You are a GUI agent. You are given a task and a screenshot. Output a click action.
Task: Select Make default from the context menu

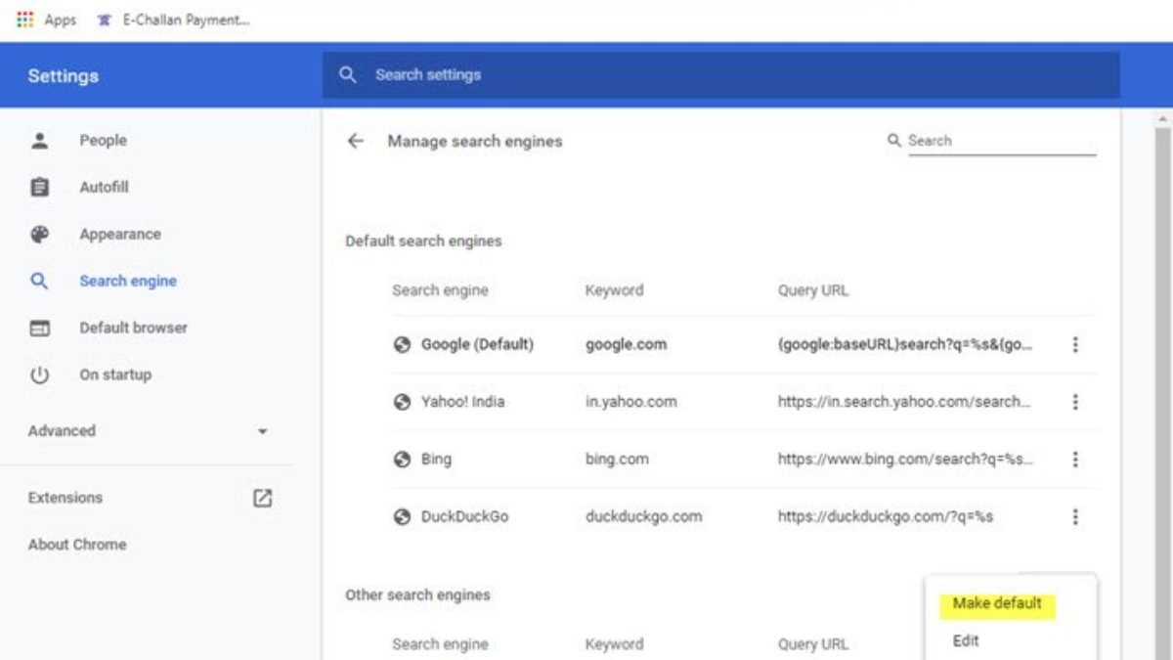click(x=997, y=603)
